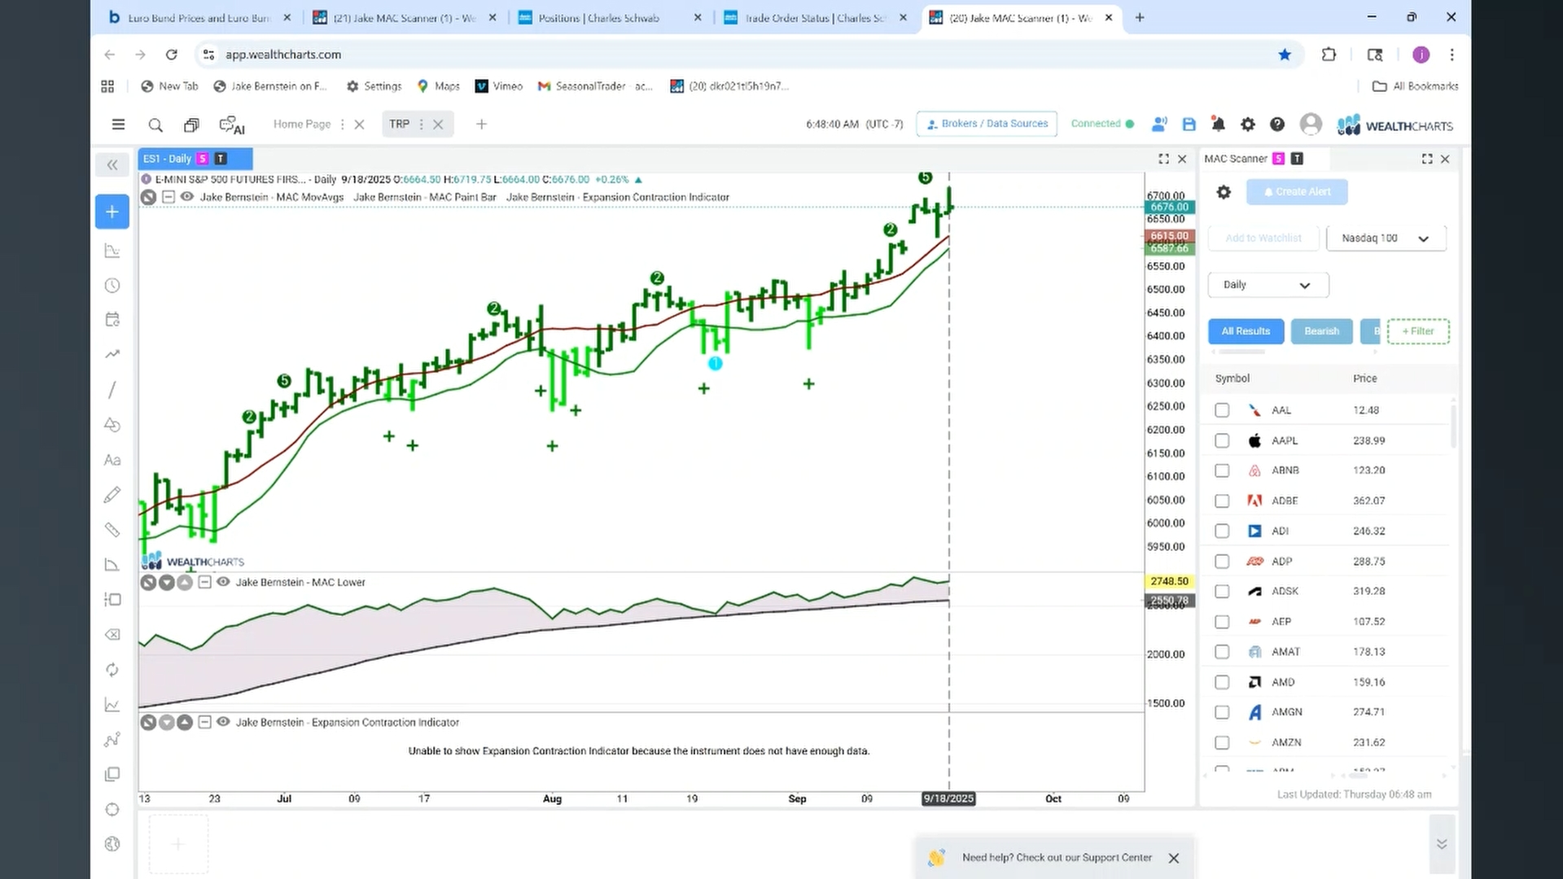Select the text Aa annotation tool
Image resolution: width=1563 pixels, height=879 pixels.
pos(112,460)
